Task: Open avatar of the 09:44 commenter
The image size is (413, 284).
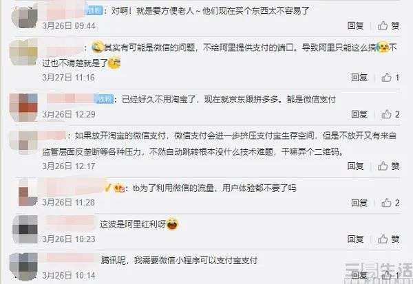Action: (x=25, y=17)
